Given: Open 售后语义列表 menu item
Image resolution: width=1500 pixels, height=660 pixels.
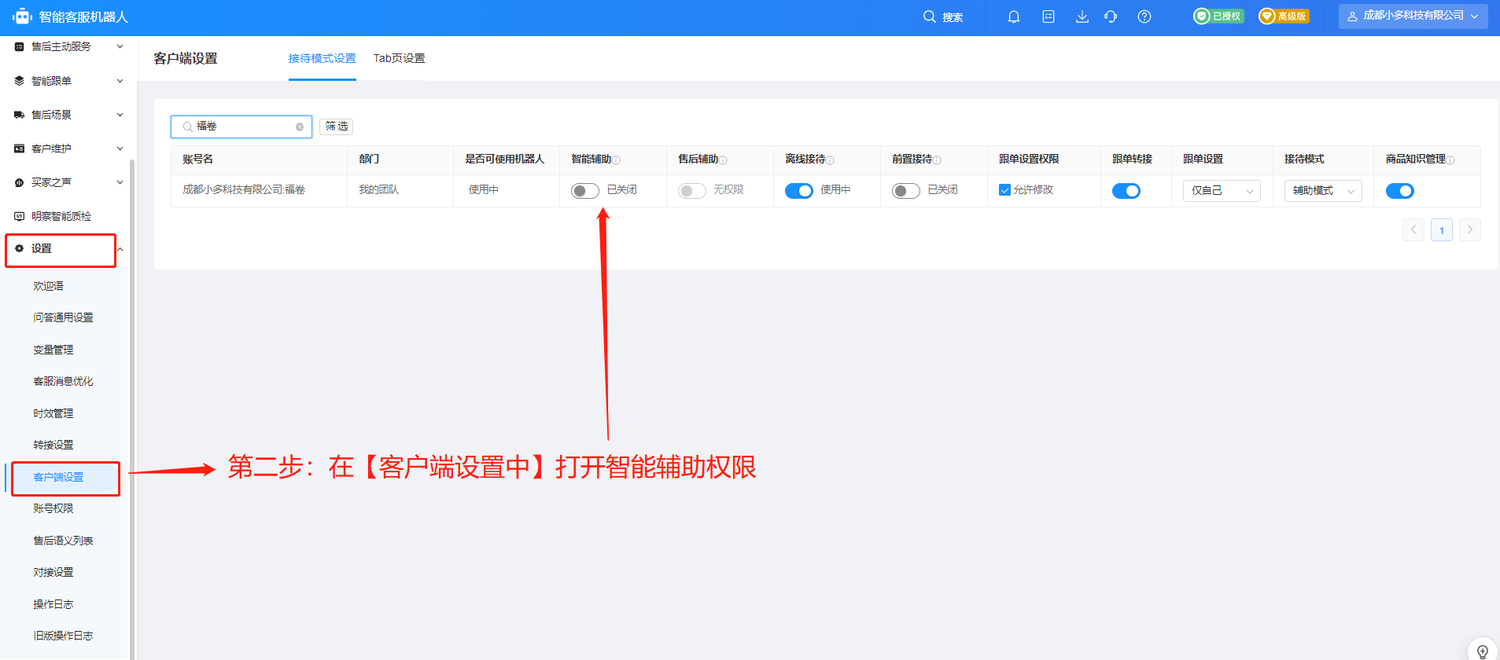Looking at the screenshot, I should click(63, 541).
